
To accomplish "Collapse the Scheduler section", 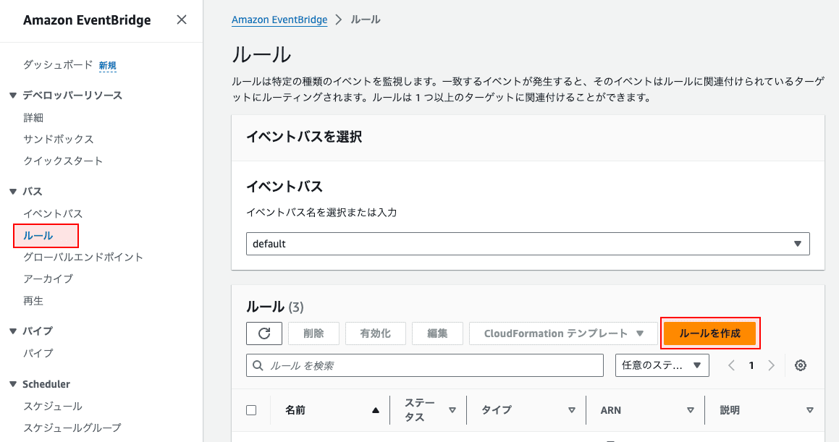I will pyautogui.click(x=13, y=384).
